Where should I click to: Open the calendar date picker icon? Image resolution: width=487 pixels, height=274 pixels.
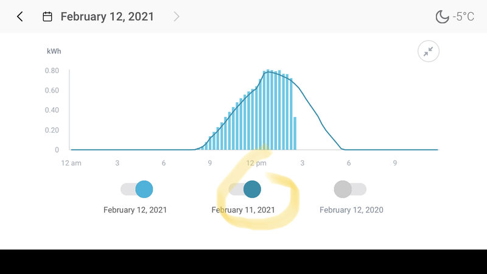click(47, 16)
